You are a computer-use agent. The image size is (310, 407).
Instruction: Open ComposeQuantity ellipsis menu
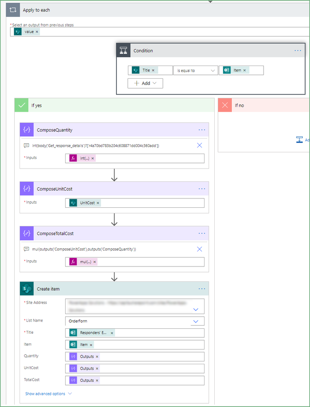click(202, 130)
